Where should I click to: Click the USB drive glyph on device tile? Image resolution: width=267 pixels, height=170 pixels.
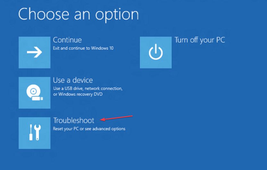pyautogui.click(x=38, y=98)
